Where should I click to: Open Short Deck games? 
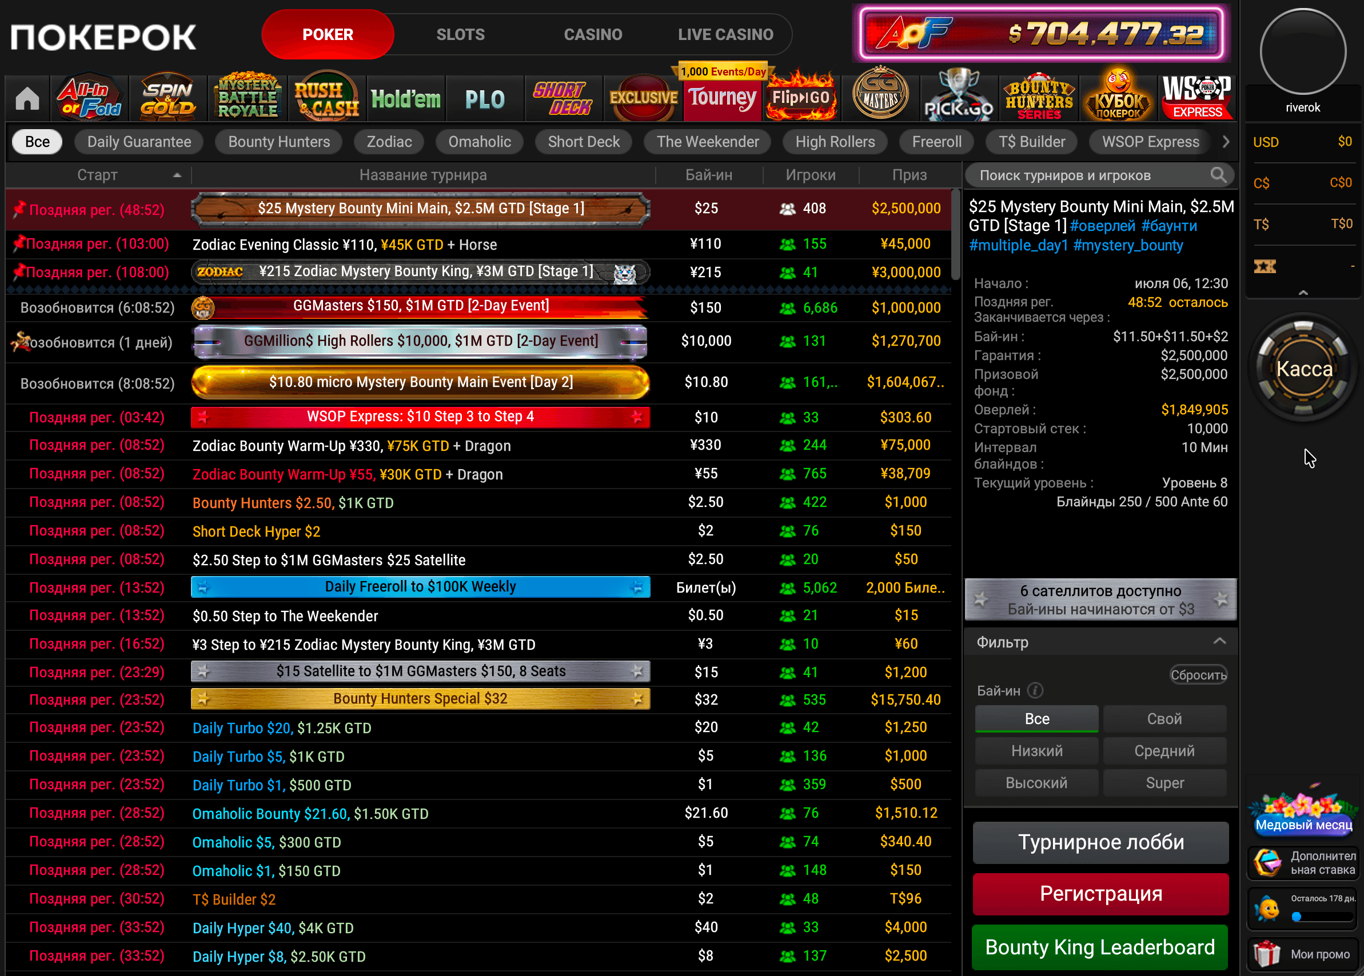[x=563, y=98]
